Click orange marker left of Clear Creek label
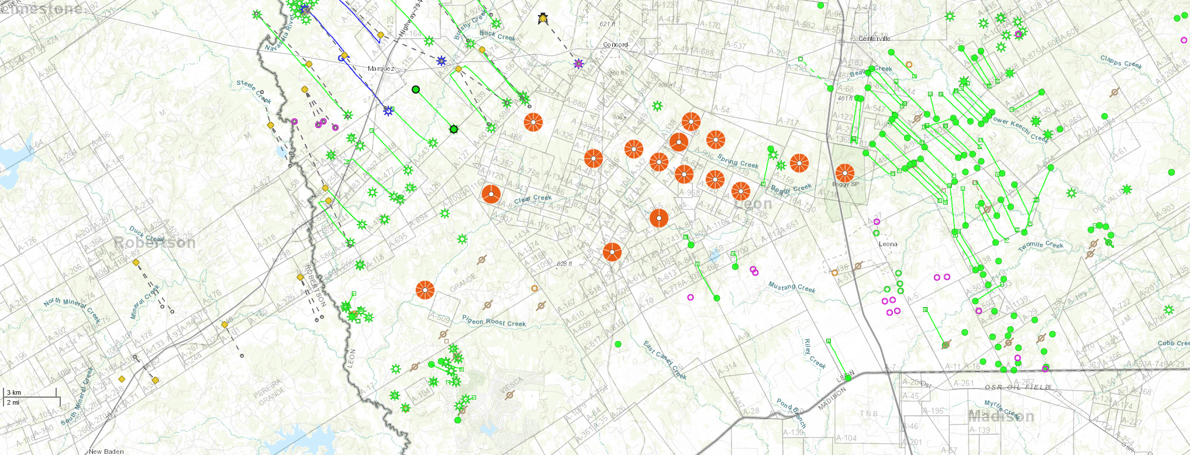The image size is (1190, 455). point(491,194)
